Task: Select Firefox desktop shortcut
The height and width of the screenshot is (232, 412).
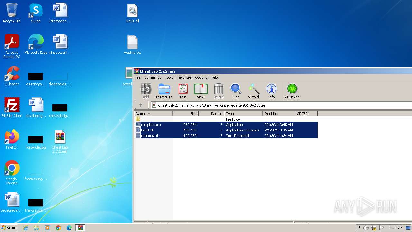Action: click(x=12, y=139)
